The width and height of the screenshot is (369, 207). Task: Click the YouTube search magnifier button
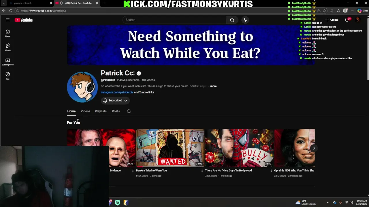pos(232,20)
